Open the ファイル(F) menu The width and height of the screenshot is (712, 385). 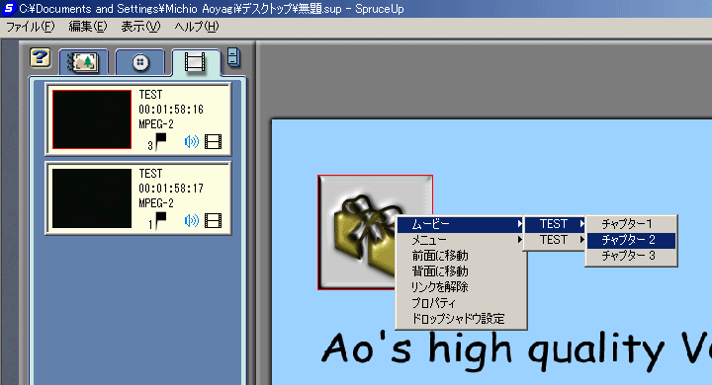click(30, 27)
